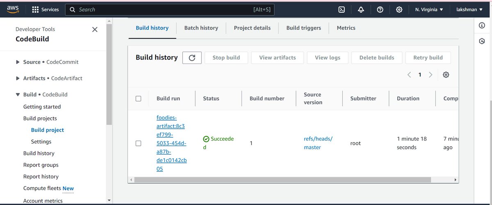The width and height of the screenshot is (492, 205).
Task: Click page number 1 in pagination
Action: click(420, 75)
